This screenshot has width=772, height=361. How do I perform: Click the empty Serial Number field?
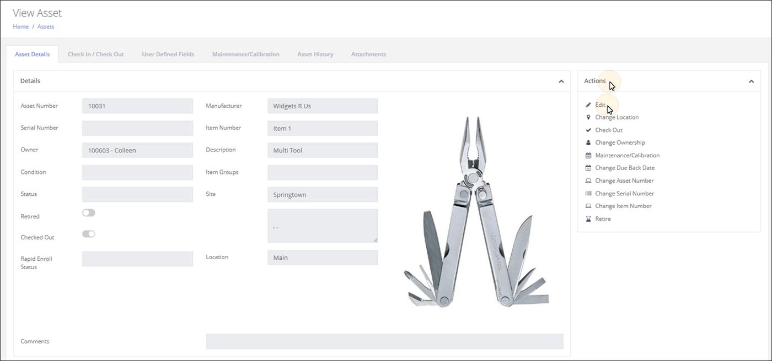[138, 128]
